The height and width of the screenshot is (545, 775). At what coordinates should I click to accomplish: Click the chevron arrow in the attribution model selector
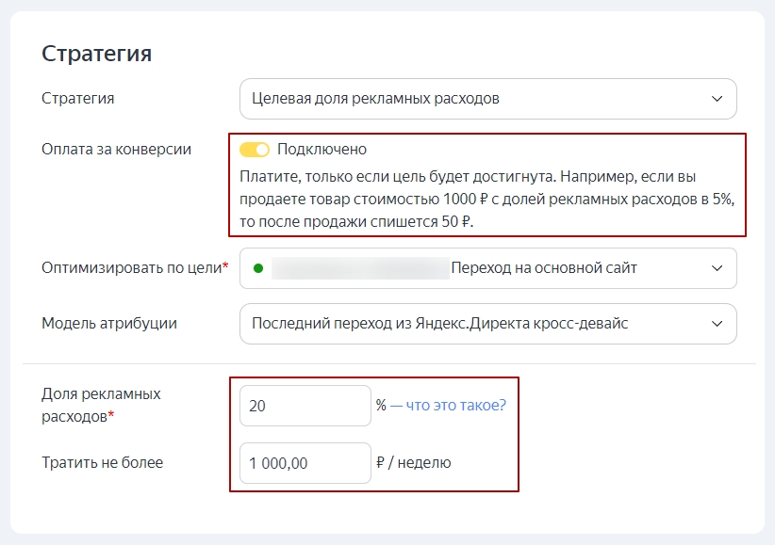tap(717, 324)
